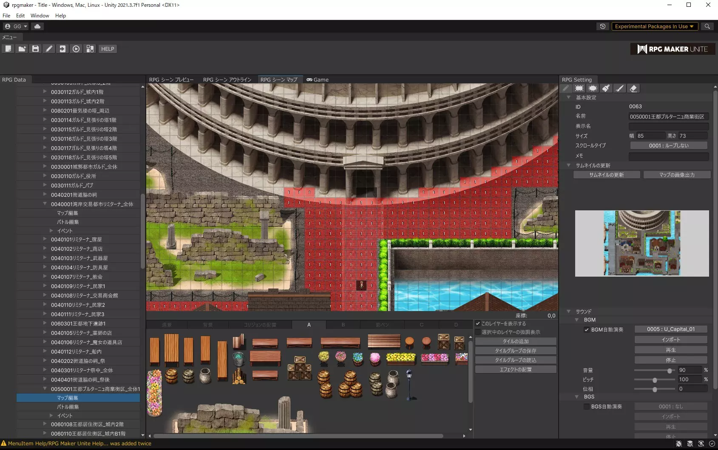The width and height of the screenshot is (718, 450).
Task: Switch to the Game tab
Action: coord(318,79)
